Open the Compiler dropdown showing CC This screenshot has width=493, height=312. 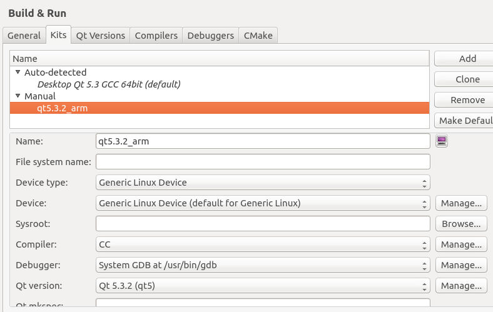pyautogui.click(x=263, y=244)
